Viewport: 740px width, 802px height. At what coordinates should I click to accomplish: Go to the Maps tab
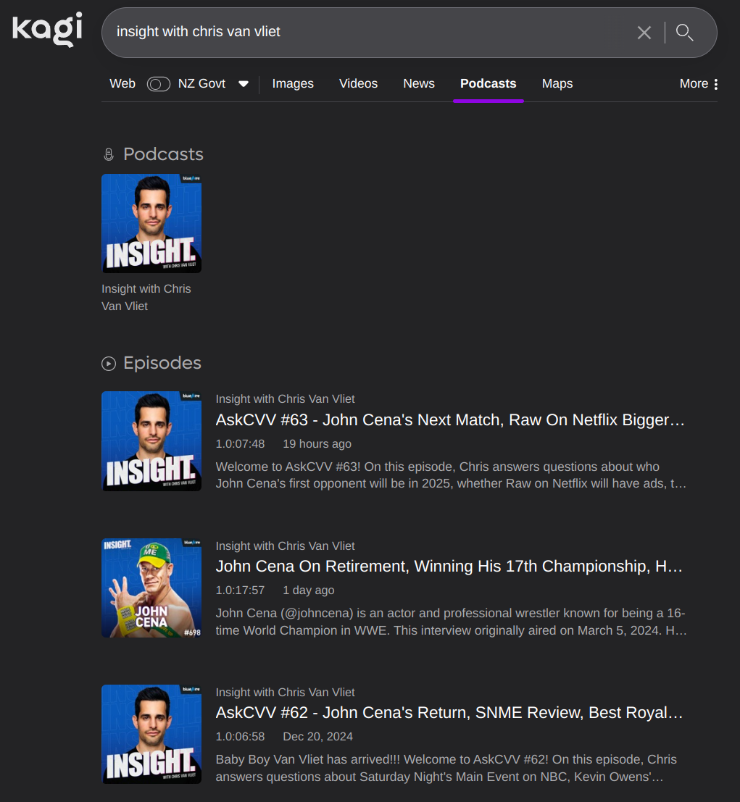(x=557, y=84)
